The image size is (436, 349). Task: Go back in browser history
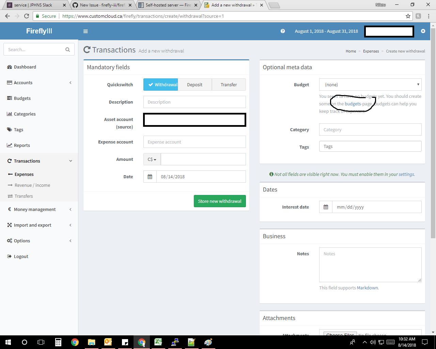[x=7, y=16]
